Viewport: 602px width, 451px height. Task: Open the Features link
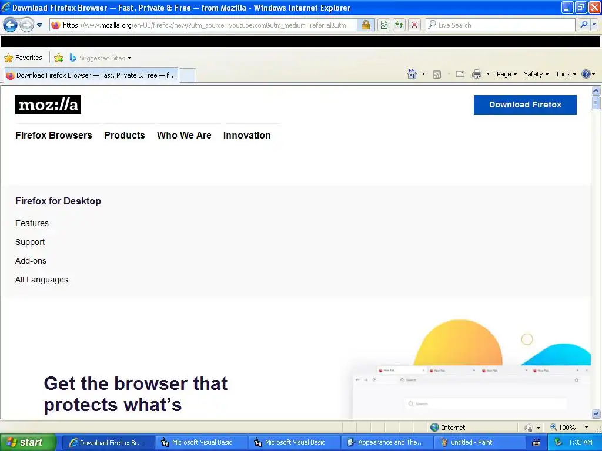pos(32,223)
